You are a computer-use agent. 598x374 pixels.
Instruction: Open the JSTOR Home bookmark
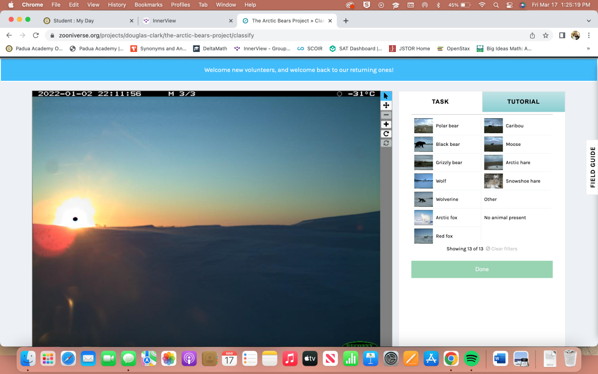[x=409, y=48]
